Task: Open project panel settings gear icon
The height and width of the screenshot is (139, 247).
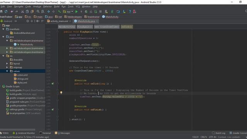Action: pyautogui.click(x=38, y=21)
